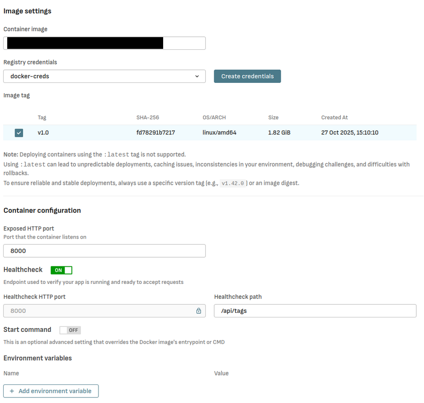Click the chevron arrow of Registry credentials
Viewport: 424px width, 403px height.
pos(197,77)
